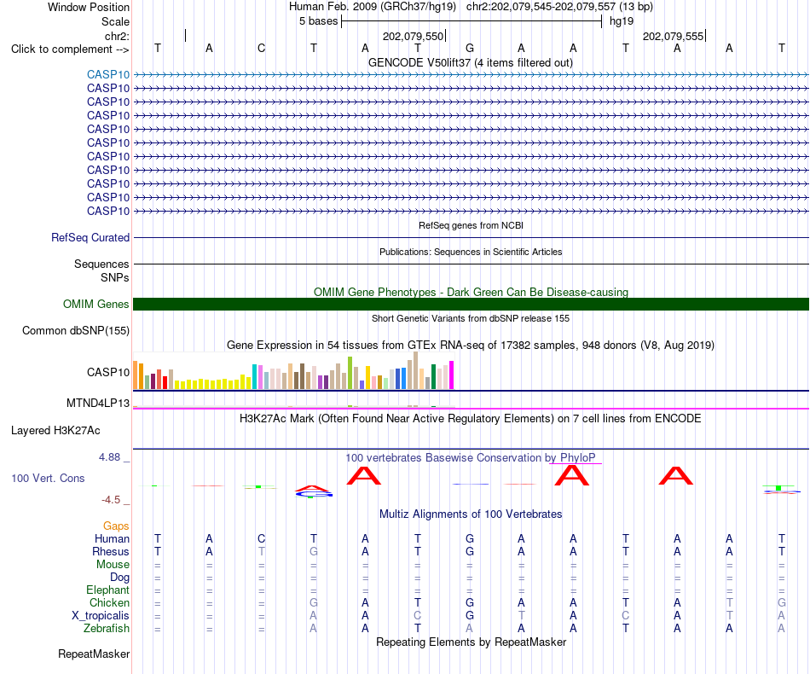The height and width of the screenshot is (674, 810).
Task: Click the CASP10 GTEx expression bar chart
Action: [x=293, y=370]
